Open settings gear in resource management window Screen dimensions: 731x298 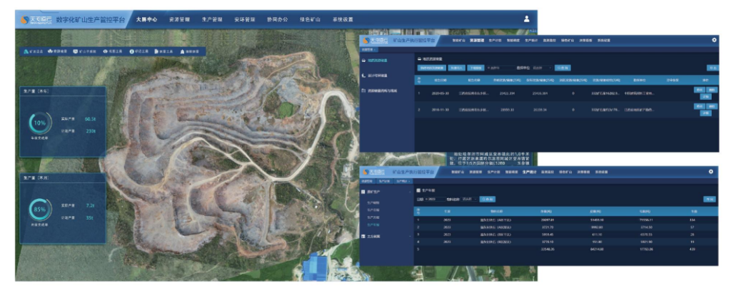pyautogui.click(x=714, y=40)
